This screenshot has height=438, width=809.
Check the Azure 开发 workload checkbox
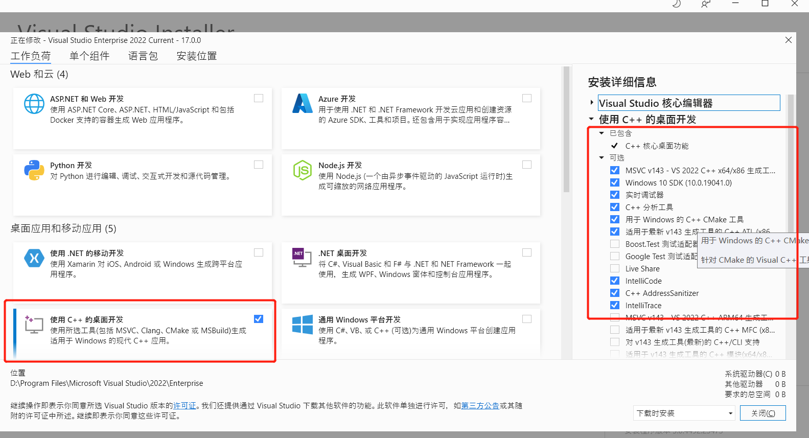click(x=527, y=98)
